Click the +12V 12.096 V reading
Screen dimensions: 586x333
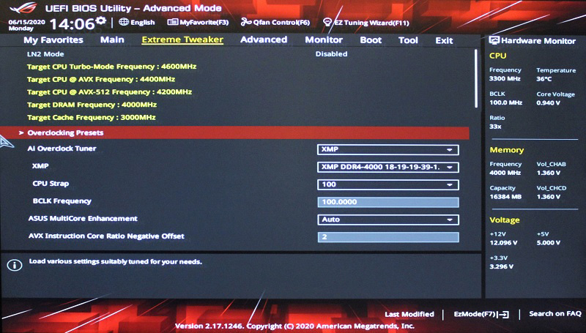503,243
